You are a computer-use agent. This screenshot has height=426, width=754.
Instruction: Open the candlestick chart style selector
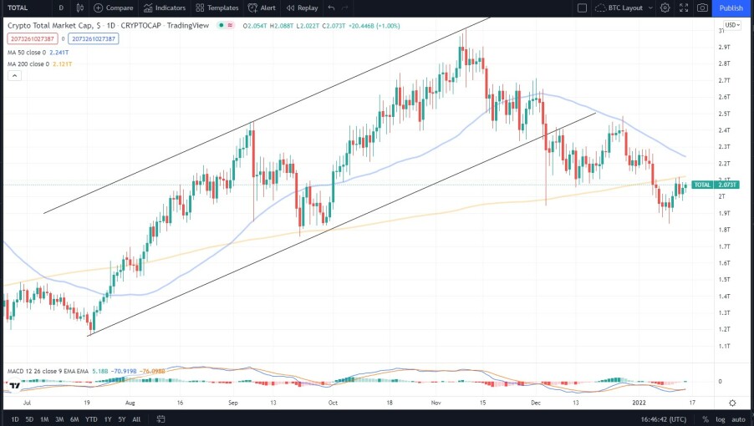click(79, 8)
